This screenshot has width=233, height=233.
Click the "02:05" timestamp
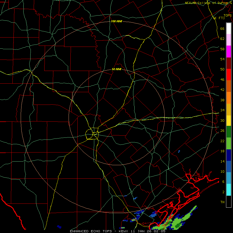point(159,231)
